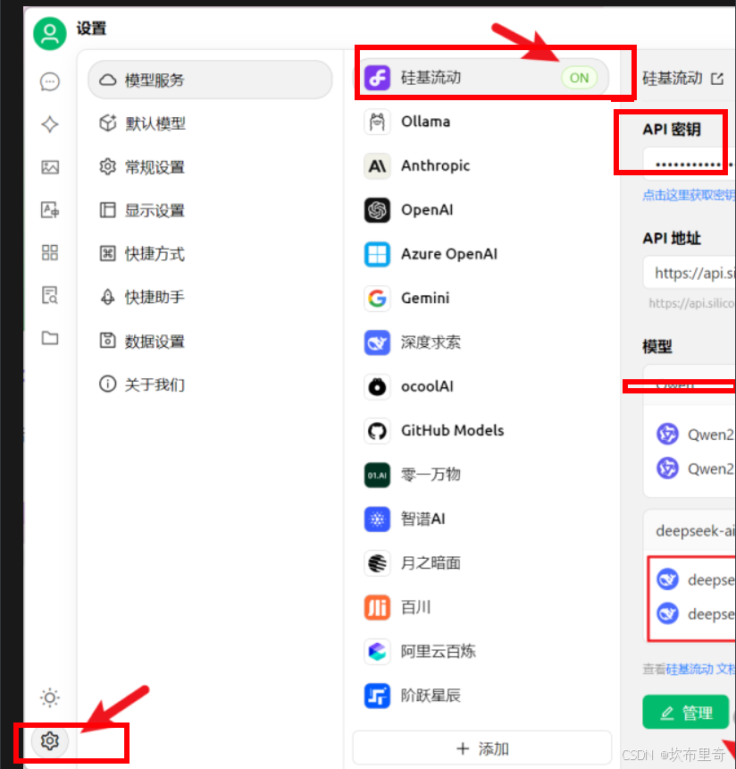
Task: Click the API 密钥 password field
Action: (690, 164)
